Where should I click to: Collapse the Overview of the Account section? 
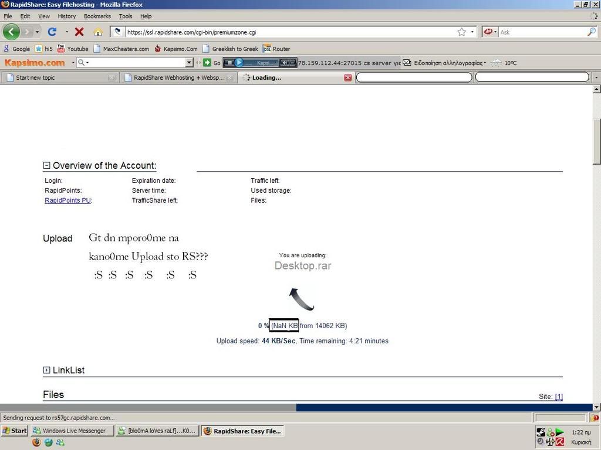pos(47,166)
